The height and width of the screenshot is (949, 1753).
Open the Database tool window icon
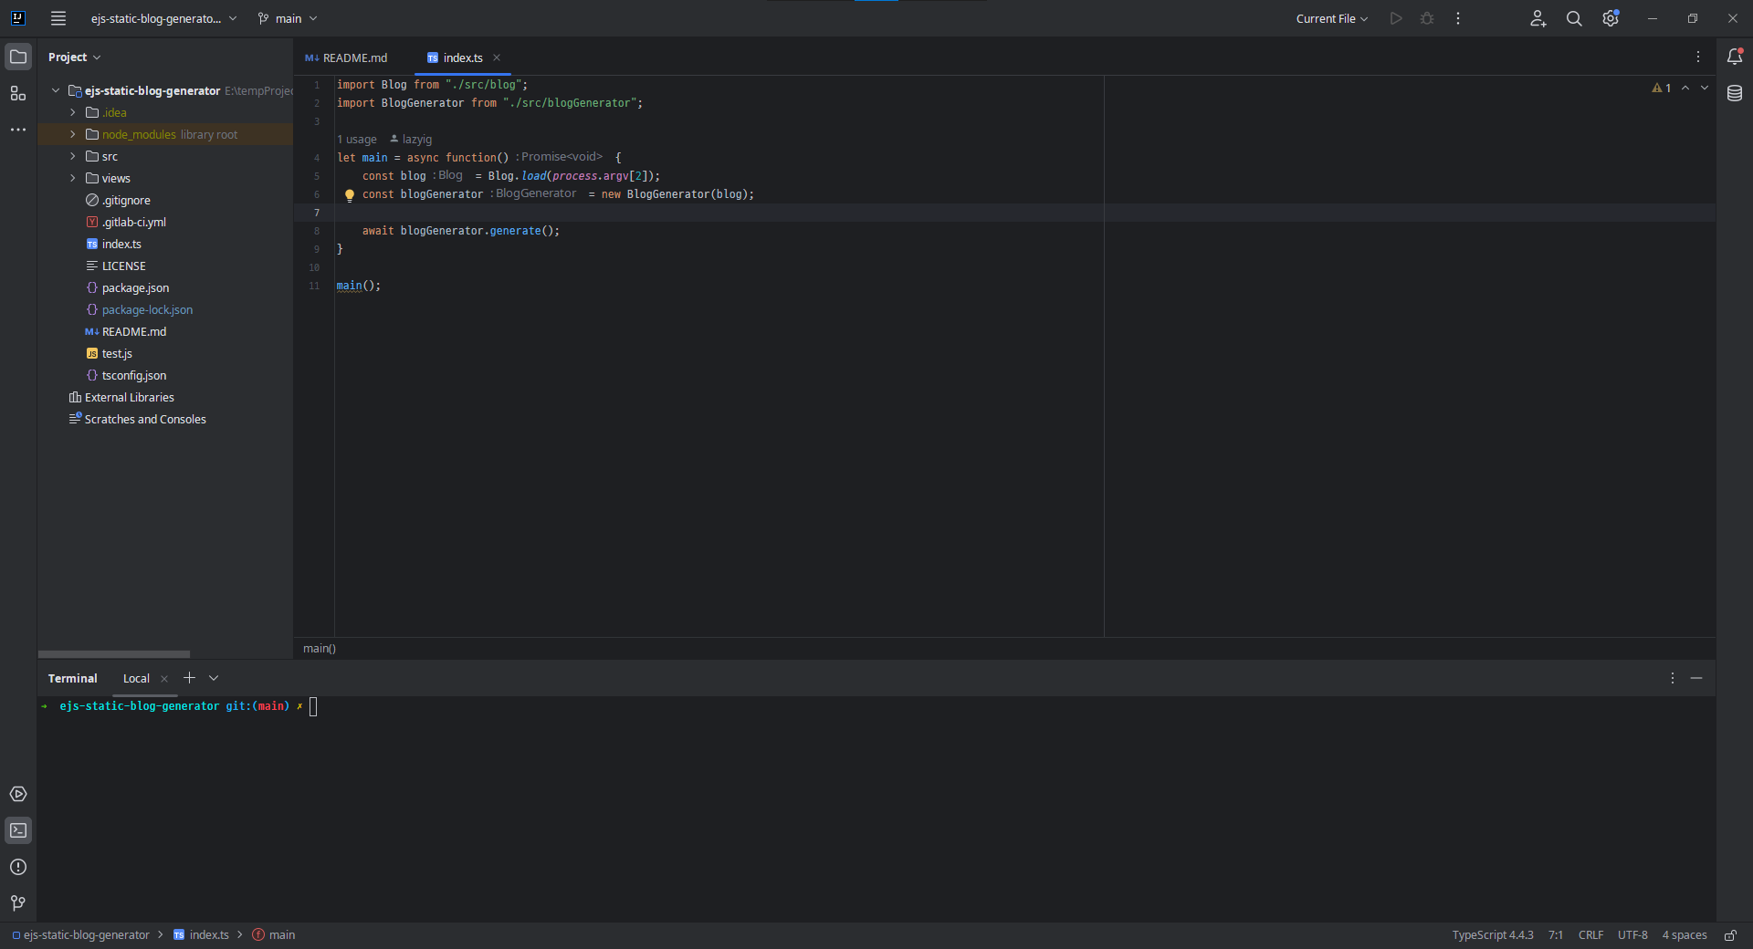pyautogui.click(x=1735, y=93)
